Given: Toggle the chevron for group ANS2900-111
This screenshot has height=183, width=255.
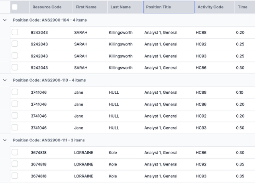Looking at the screenshot, I should tap(5, 140).
